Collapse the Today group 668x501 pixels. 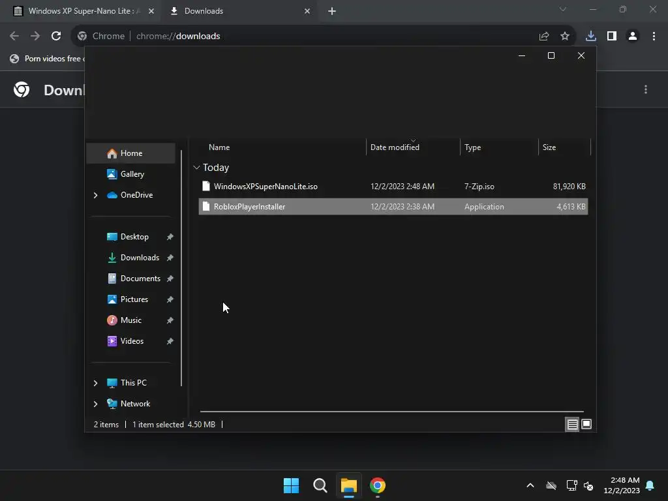point(196,168)
